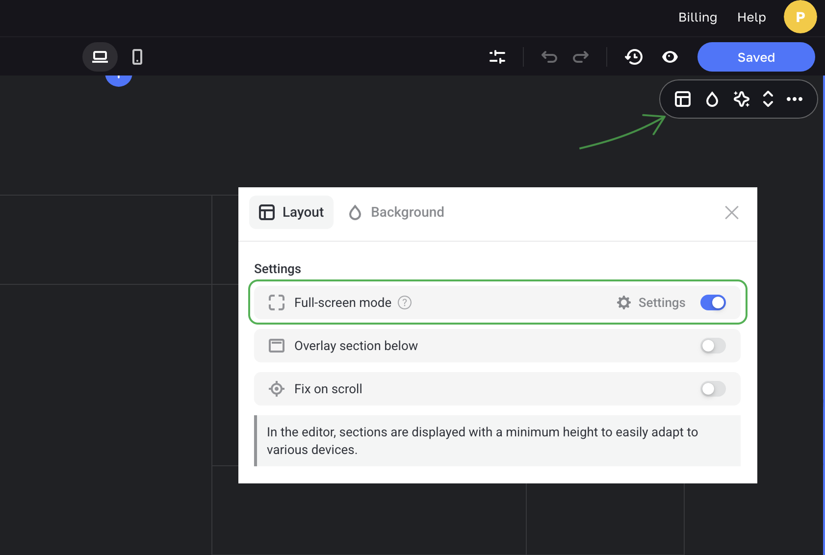Click section move up/down arrows
This screenshot has height=555, width=825.
coord(768,99)
